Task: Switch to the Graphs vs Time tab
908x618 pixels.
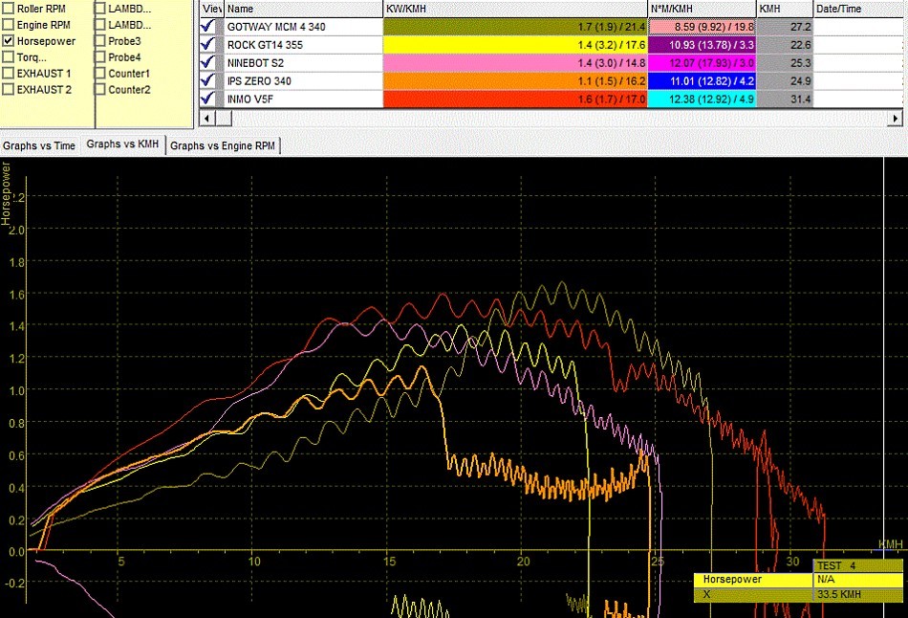Action: pyautogui.click(x=39, y=146)
